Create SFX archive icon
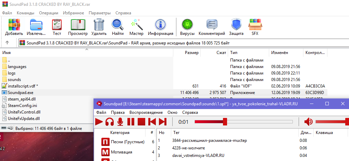Image resolution: width=349 pixels, height=161 pixels. tap(255, 24)
